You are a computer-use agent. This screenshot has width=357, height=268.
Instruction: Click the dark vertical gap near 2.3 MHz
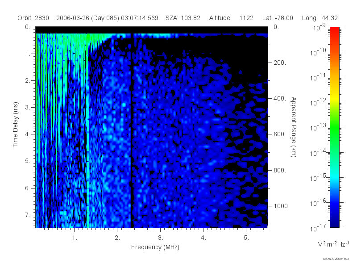click(132, 131)
